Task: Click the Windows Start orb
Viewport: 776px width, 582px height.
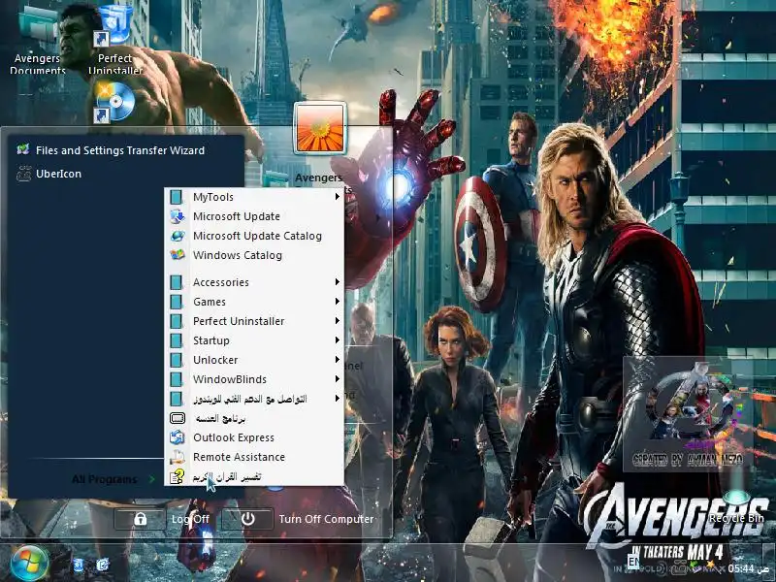Action: (29, 564)
